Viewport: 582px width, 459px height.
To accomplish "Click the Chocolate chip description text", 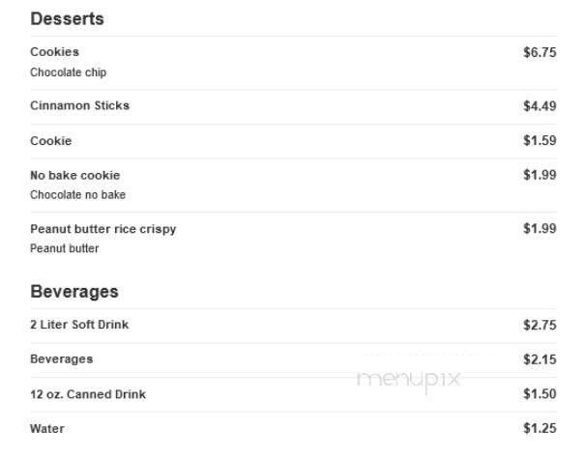I will point(69,72).
